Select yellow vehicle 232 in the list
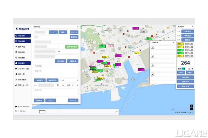Viewport: 208px width, 138px height. point(180,44)
